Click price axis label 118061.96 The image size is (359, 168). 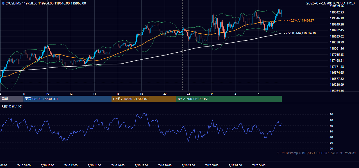coord(337,48)
